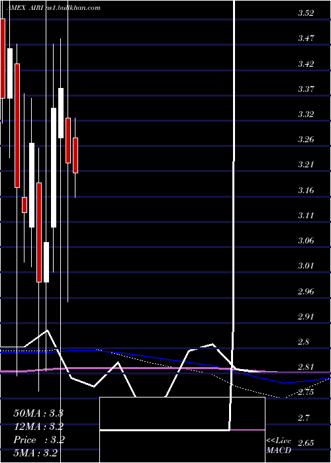Click the small red candlestick near 3.16
The image size is (331, 463).
point(24,205)
